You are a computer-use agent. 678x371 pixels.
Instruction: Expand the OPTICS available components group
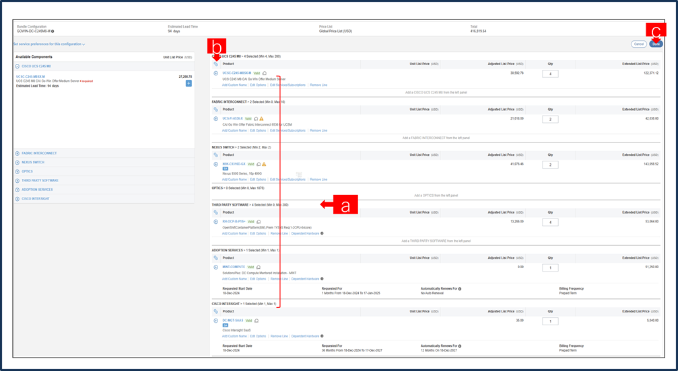click(18, 171)
